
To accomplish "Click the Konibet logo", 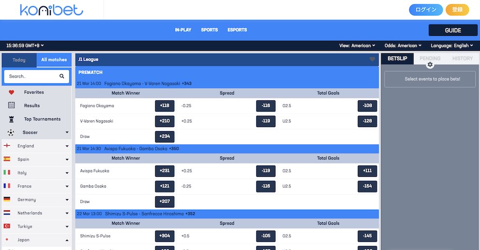I will (x=51, y=10).
